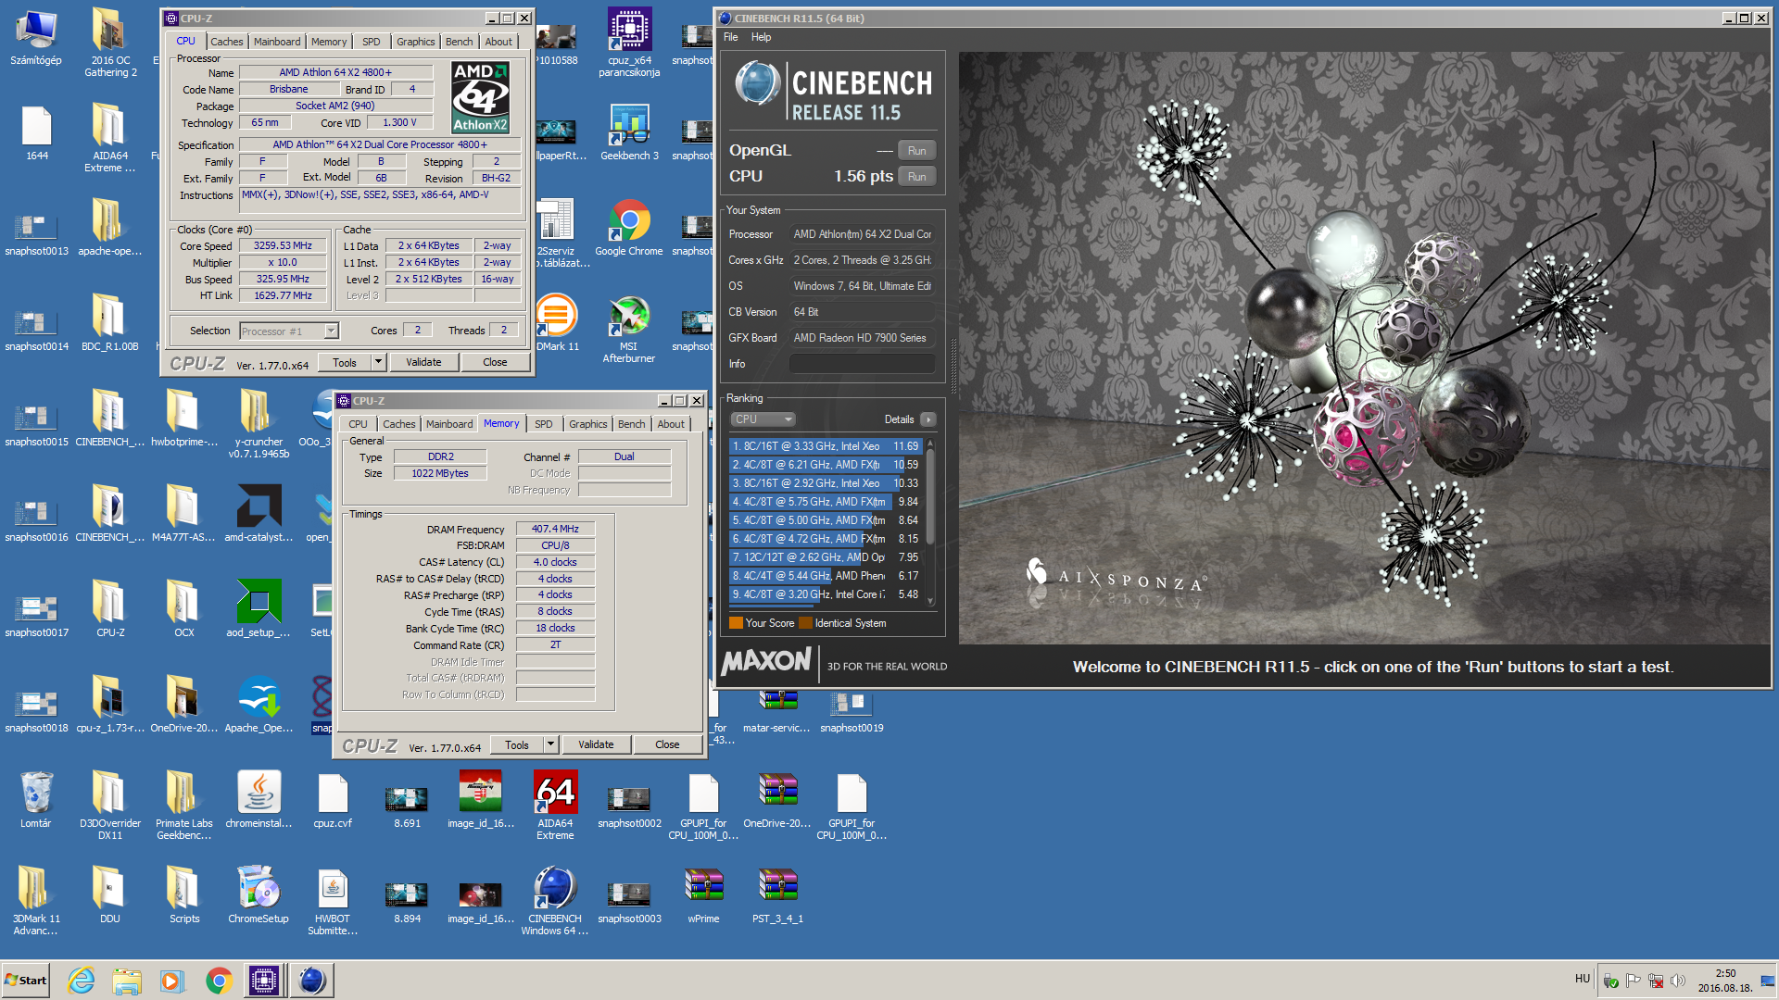Image resolution: width=1779 pixels, height=1000 pixels.
Task: Run the CPU test in Cinebench
Action: pos(916,177)
